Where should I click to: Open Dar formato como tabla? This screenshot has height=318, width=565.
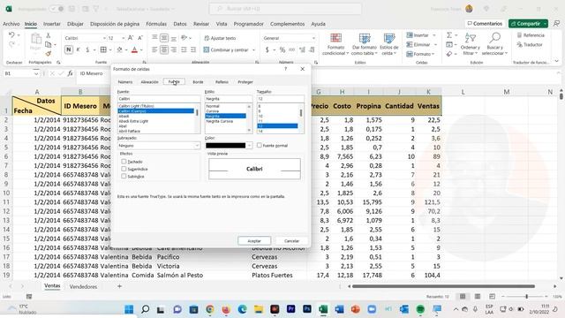tap(365, 44)
